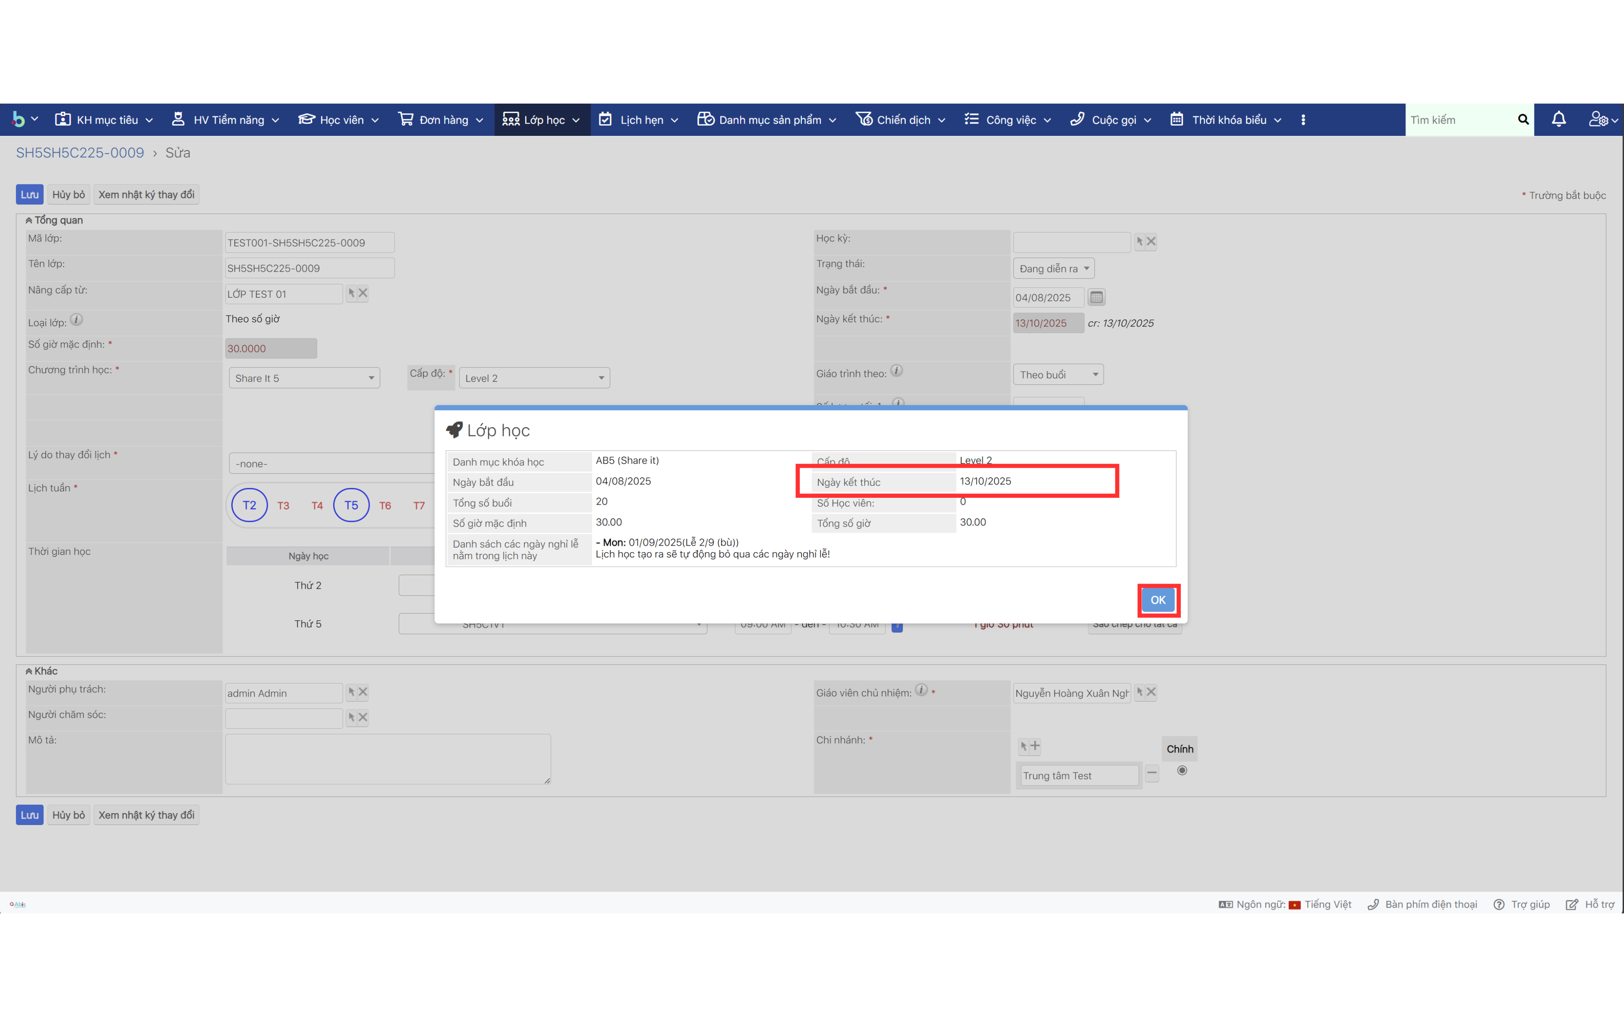Click the search magnifier icon
Screen dimensions: 1624x1015
(x=1522, y=120)
